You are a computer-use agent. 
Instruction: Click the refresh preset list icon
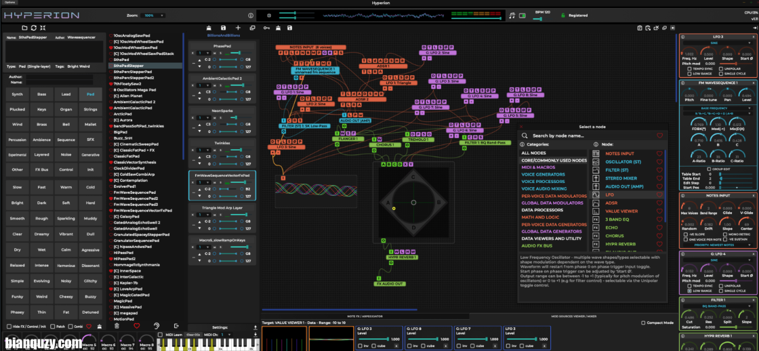click(34, 28)
